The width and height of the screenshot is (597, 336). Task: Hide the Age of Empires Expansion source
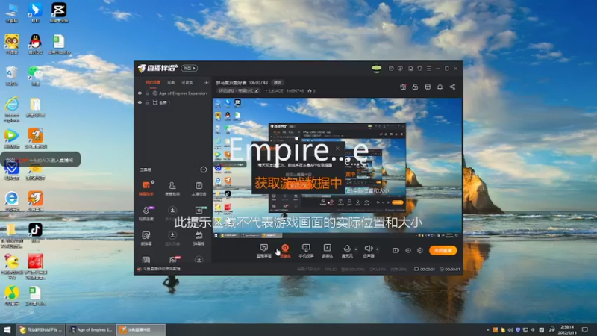[x=140, y=93]
